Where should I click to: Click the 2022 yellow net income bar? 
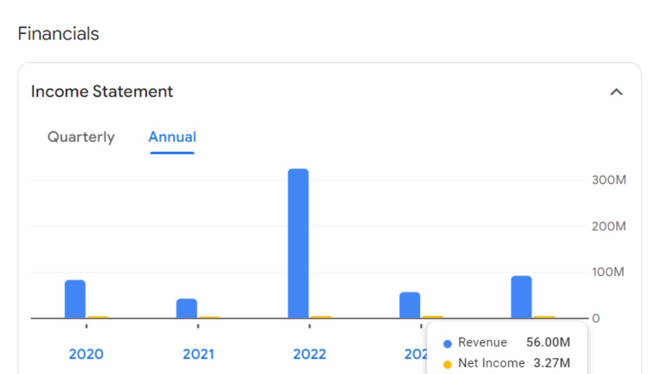pos(321,317)
